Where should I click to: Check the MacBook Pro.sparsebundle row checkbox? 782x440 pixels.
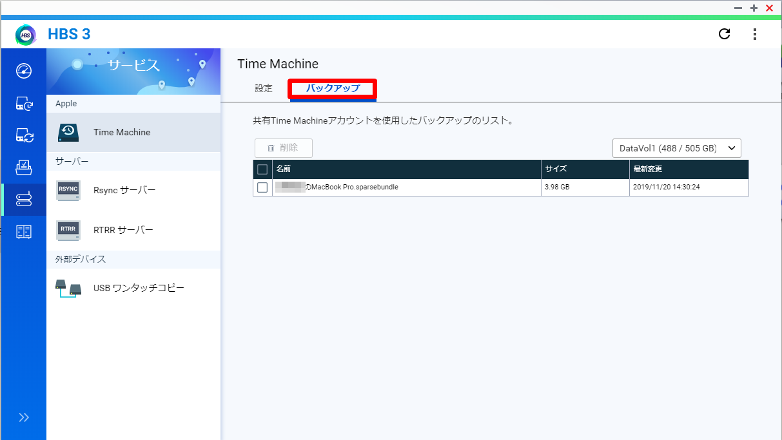click(x=262, y=187)
